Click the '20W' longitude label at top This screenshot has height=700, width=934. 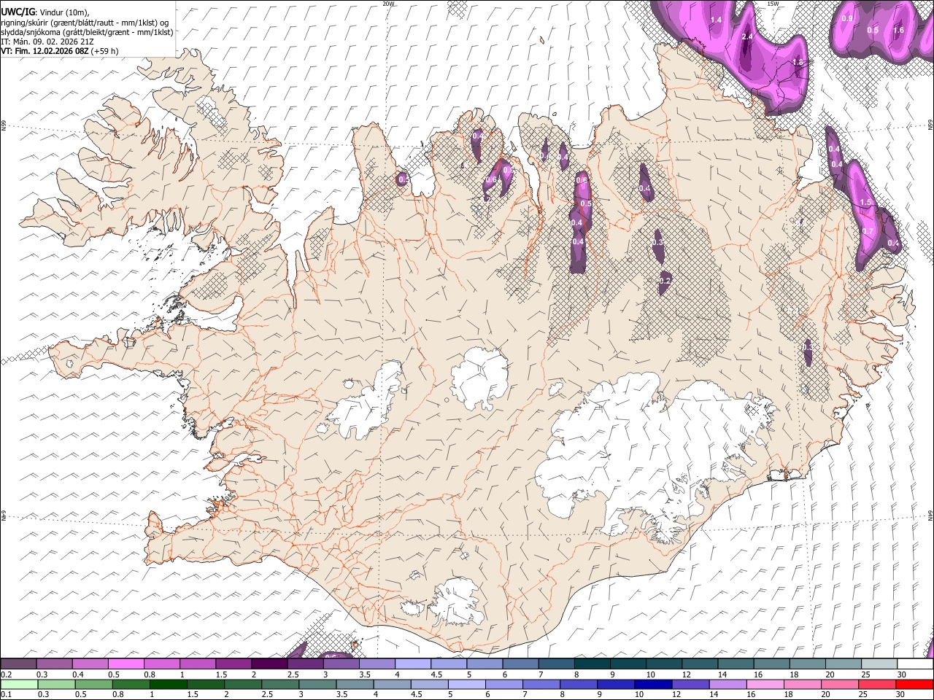coord(388,4)
